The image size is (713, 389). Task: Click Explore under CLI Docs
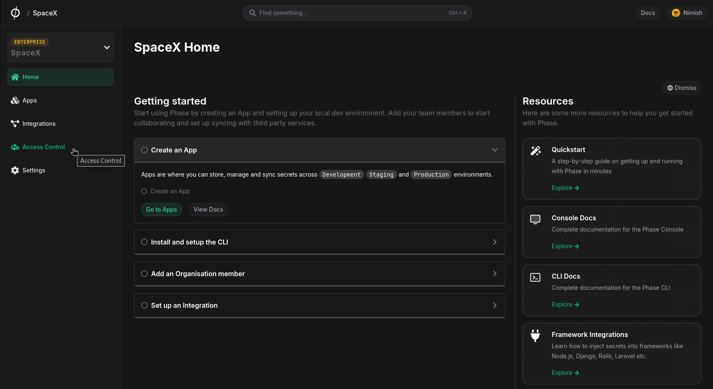click(x=565, y=304)
